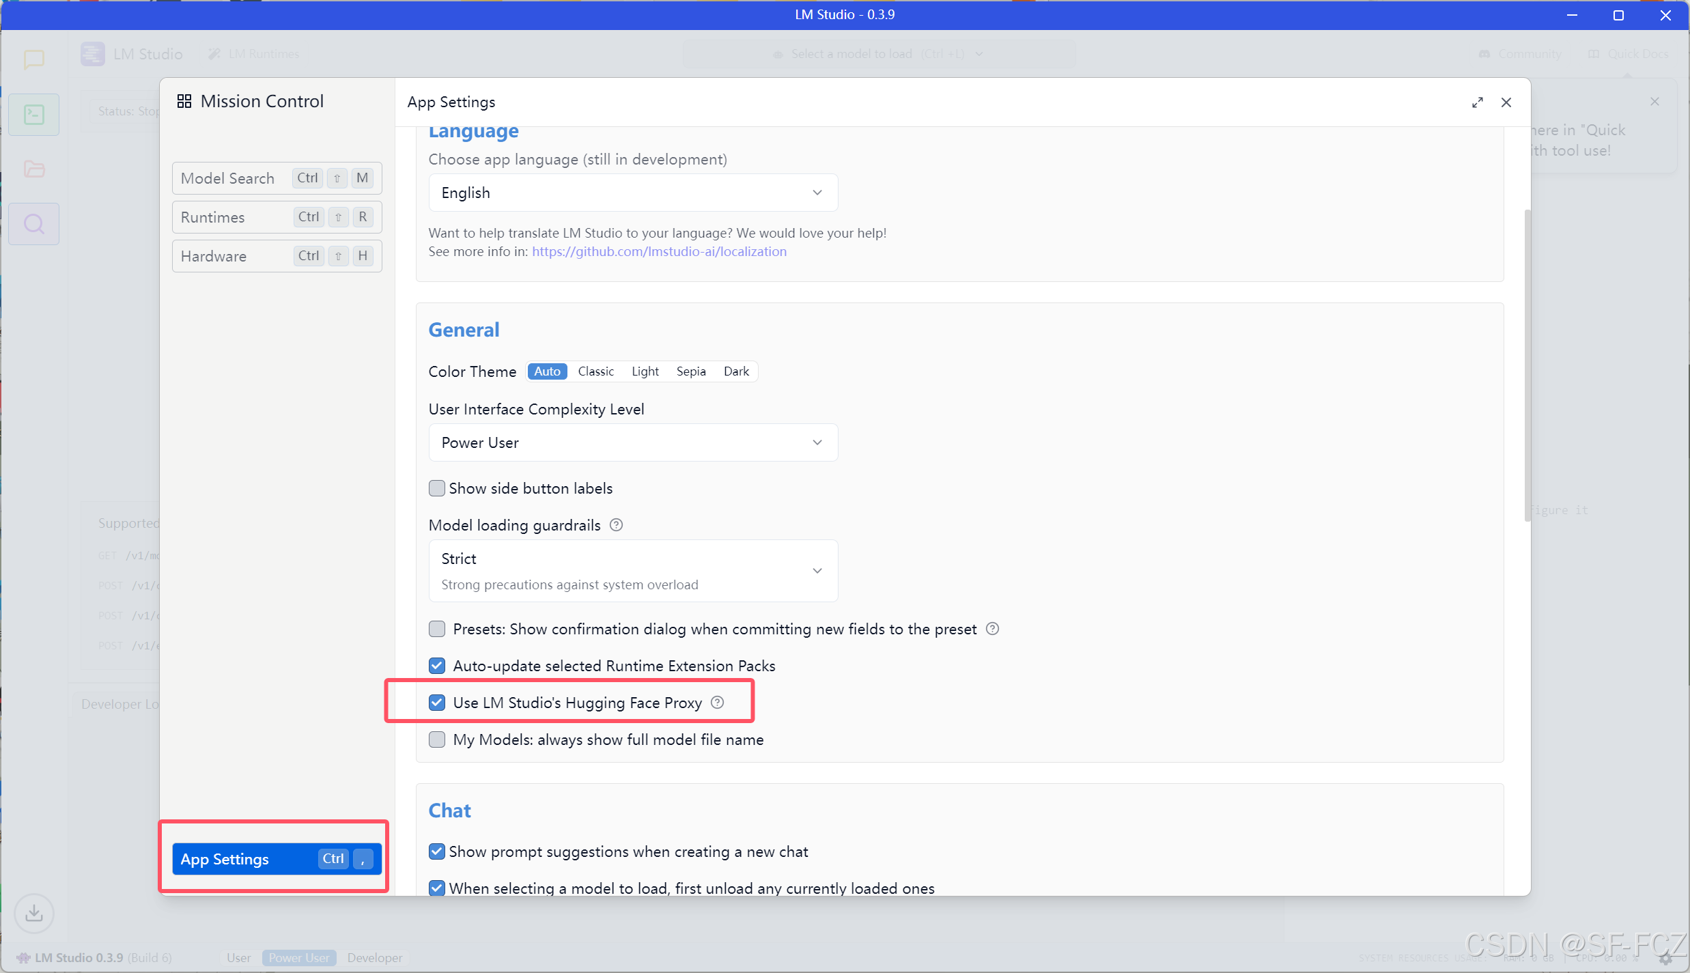1690x973 pixels.
Task: Click help icon next to Presets confirmation option
Action: (x=993, y=629)
